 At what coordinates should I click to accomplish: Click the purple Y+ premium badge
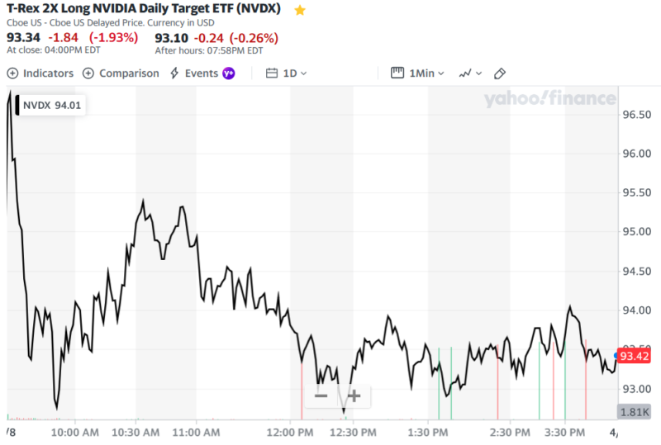[x=229, y=73]
